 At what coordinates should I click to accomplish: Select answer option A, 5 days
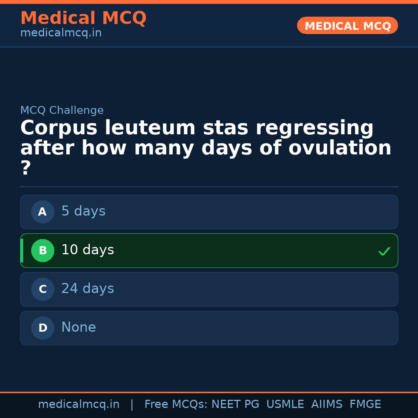[x=209, y=212]
